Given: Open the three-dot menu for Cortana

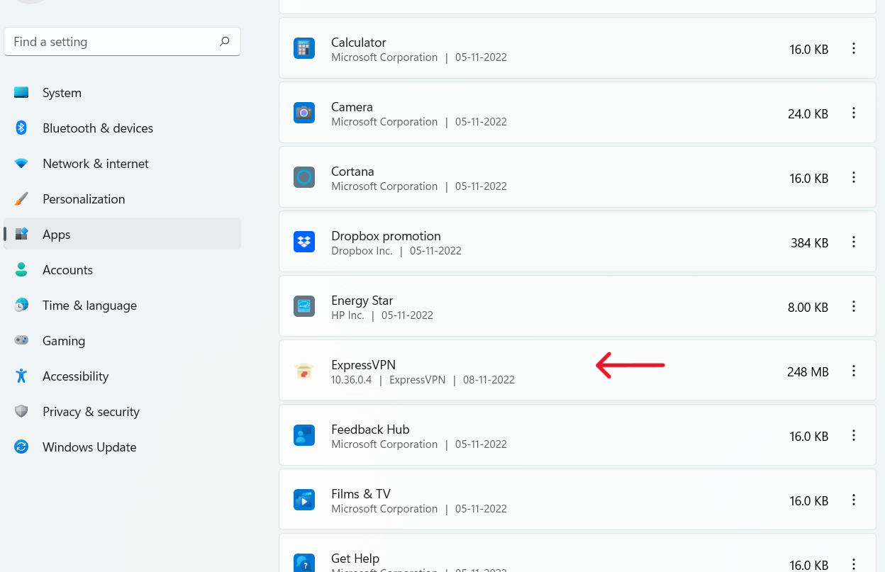Looking at the screenshot, I should pos(854,178).
